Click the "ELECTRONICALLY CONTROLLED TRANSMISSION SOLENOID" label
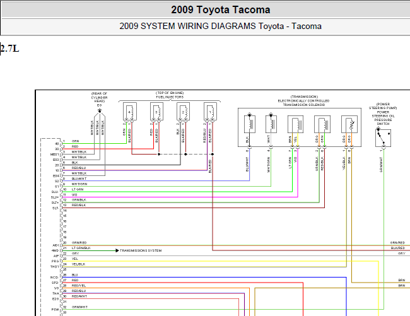 tap(304, 103)
